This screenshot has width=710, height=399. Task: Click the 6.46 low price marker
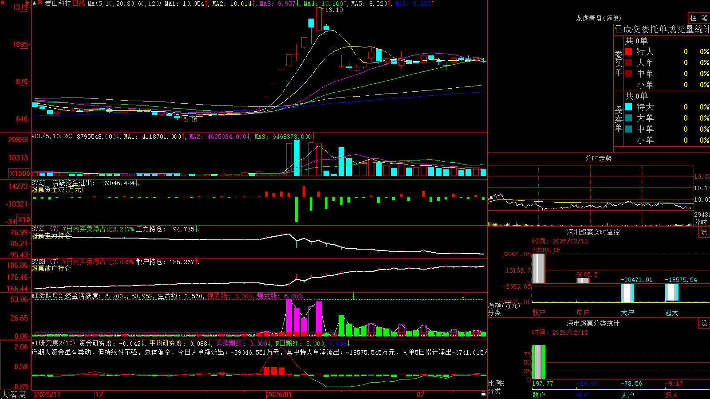(190, 120)
